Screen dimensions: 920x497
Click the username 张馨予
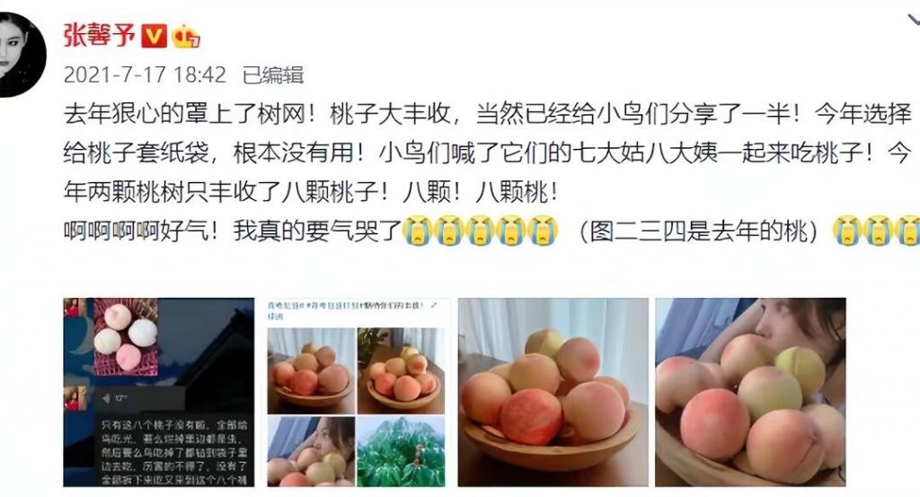click(99, 36)
